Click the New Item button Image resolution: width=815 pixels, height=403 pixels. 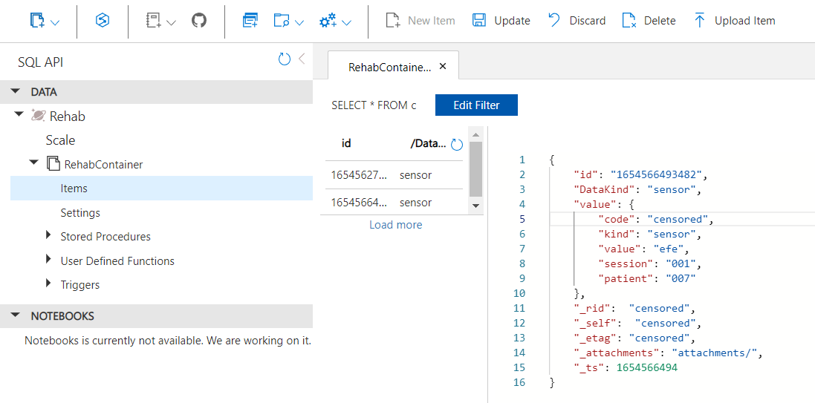click(420, 21)
